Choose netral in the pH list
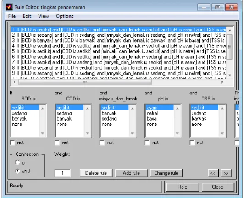This screenshot has height=198, width=243. 160,113
